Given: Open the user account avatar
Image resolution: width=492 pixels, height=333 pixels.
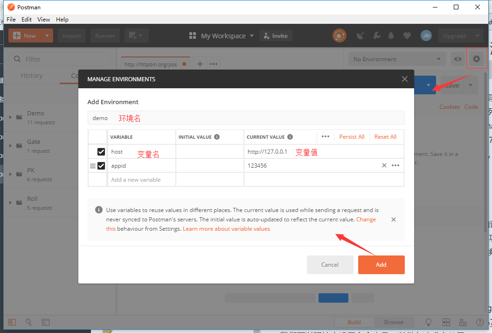Looking at the screenshot, I should (x=426, y=35).
